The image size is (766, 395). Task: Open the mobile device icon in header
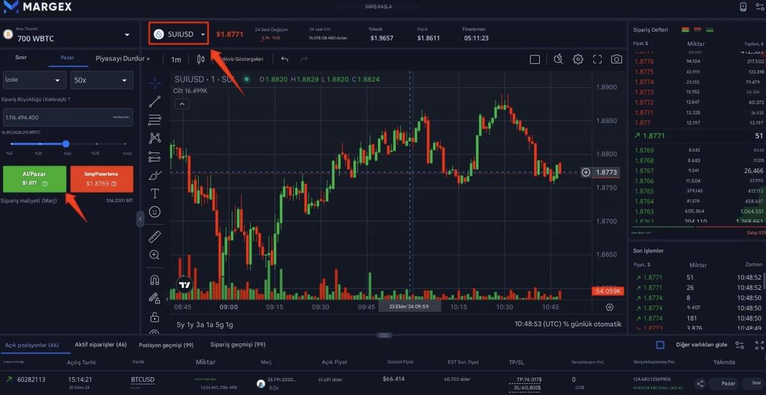743,7
